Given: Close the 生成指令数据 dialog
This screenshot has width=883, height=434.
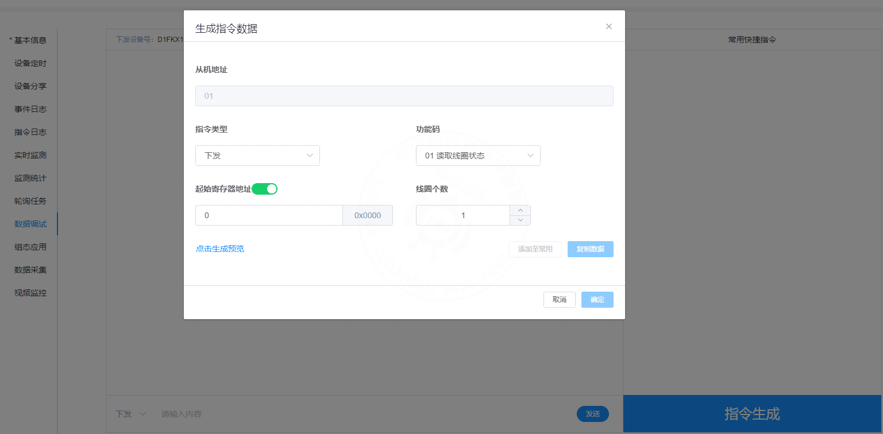Looking at the screenshot, I should point(609,26).
